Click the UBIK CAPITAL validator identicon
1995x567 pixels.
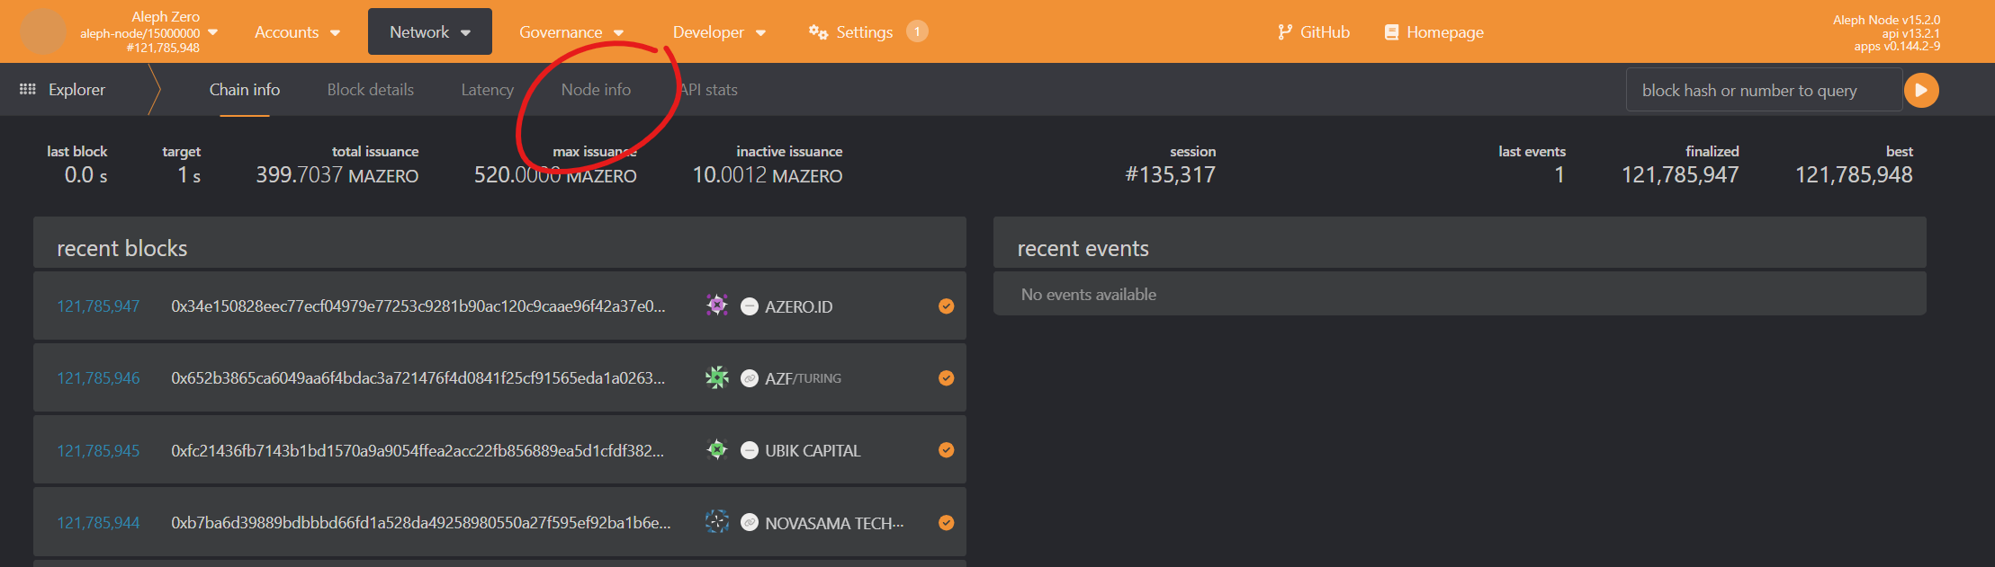pos(717,449)
